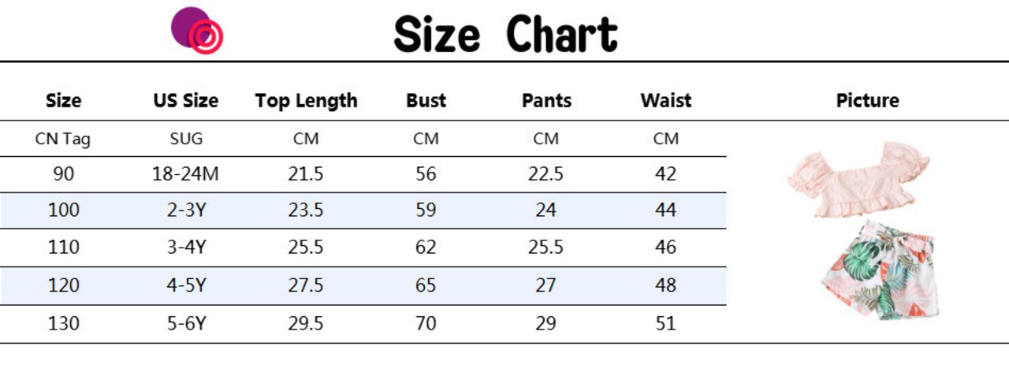The image size is (1009, 365).
Task: Select the 18-24M US size cell
Action: tap(186, 174)
